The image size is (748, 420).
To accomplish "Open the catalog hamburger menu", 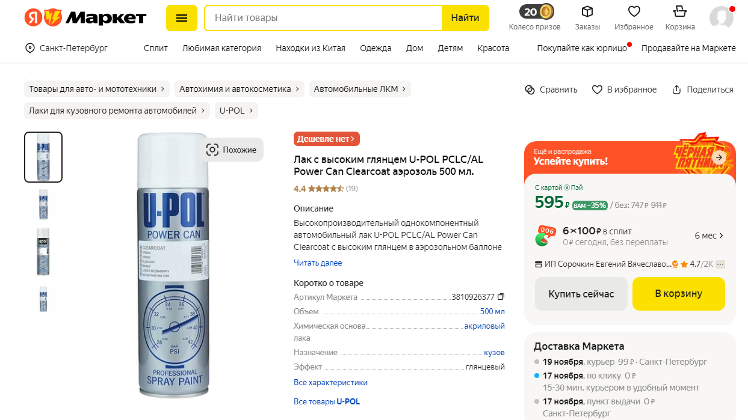I will tap(182, 18).
